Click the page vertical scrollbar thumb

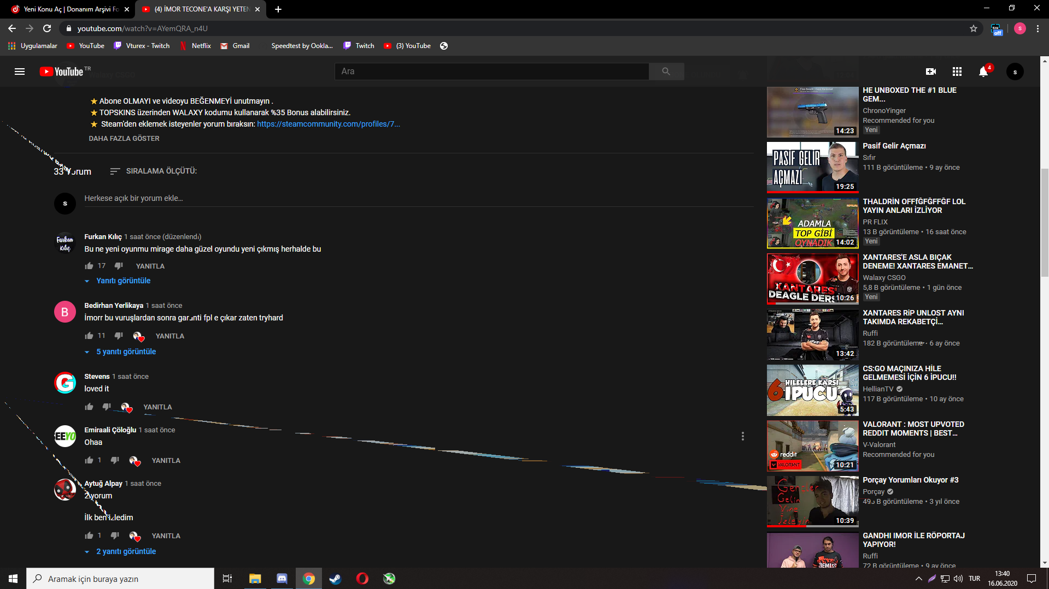(x=1045, y=223)
